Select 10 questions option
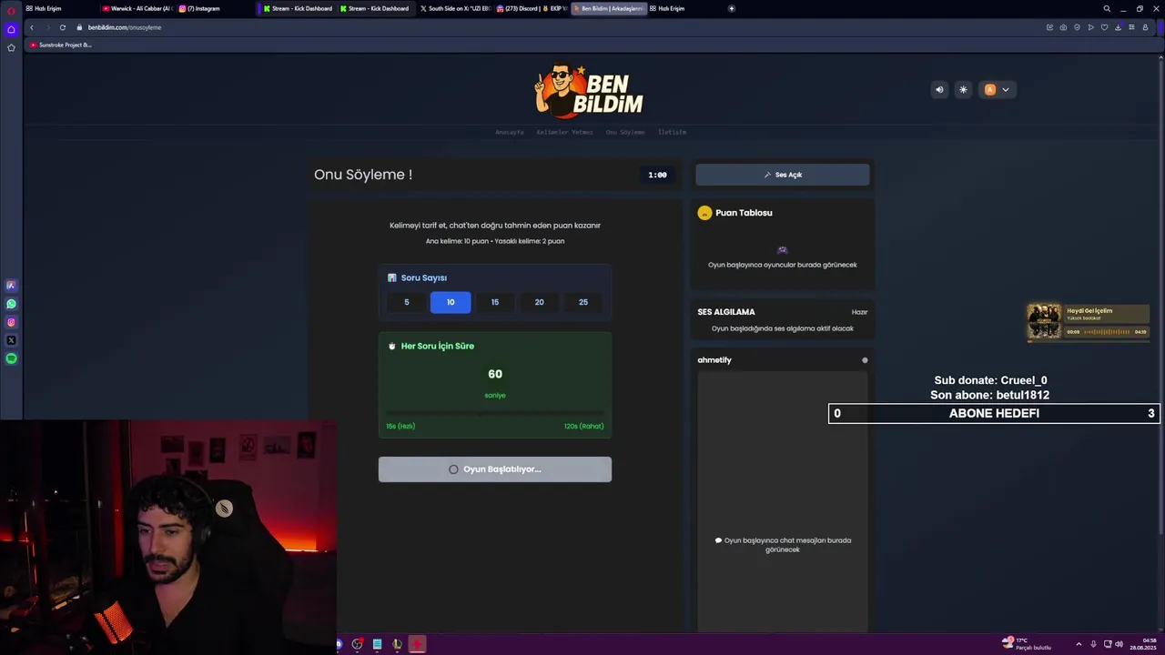This screenshot has height=655, width=1165. tap(451, 302)
